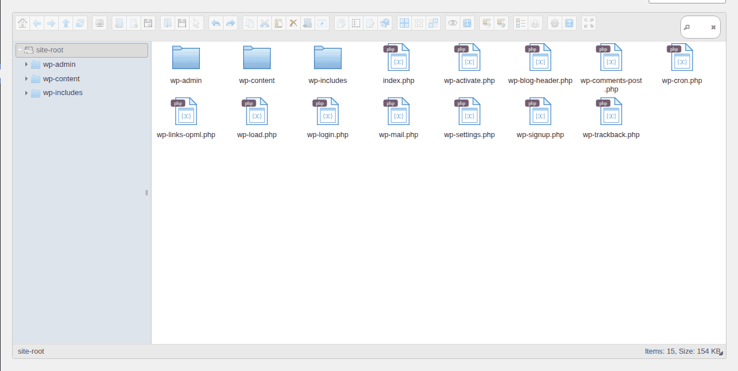Click the Forward arrow in toolbar
Image resolution: width=738 pixels, height=371 pixels.
coord(51,24)
